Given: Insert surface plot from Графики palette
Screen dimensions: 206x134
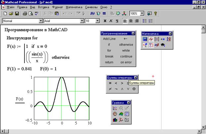Looking at the screenshot, I should [121, 114].
